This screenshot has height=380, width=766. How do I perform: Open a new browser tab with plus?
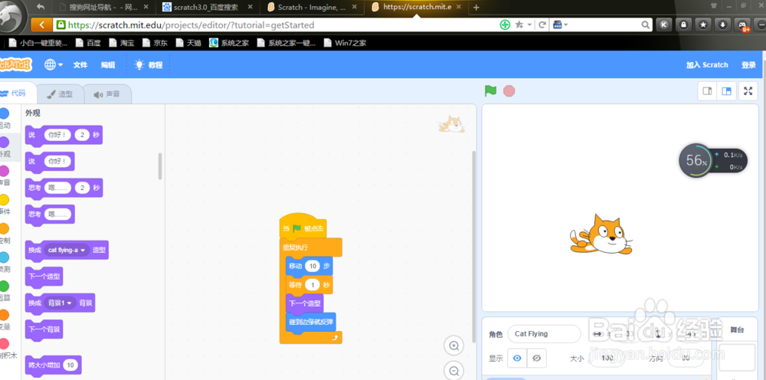[x=476, y=8]
